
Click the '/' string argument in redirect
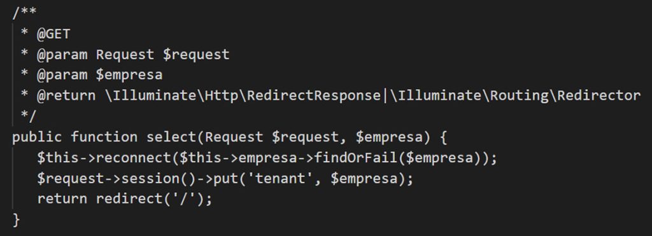(184, 200)
